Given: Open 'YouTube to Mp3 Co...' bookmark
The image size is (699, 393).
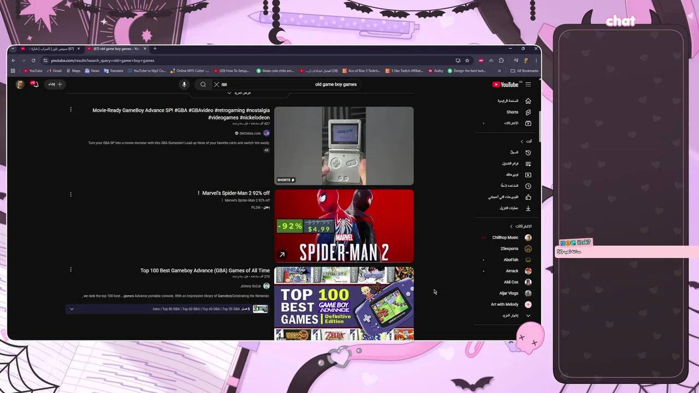Looking at the screenshot, I should pyautogui.click(x=146, y=70).
